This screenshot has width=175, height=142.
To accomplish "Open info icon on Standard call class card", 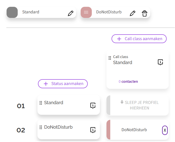I will [x=160, y=62].
